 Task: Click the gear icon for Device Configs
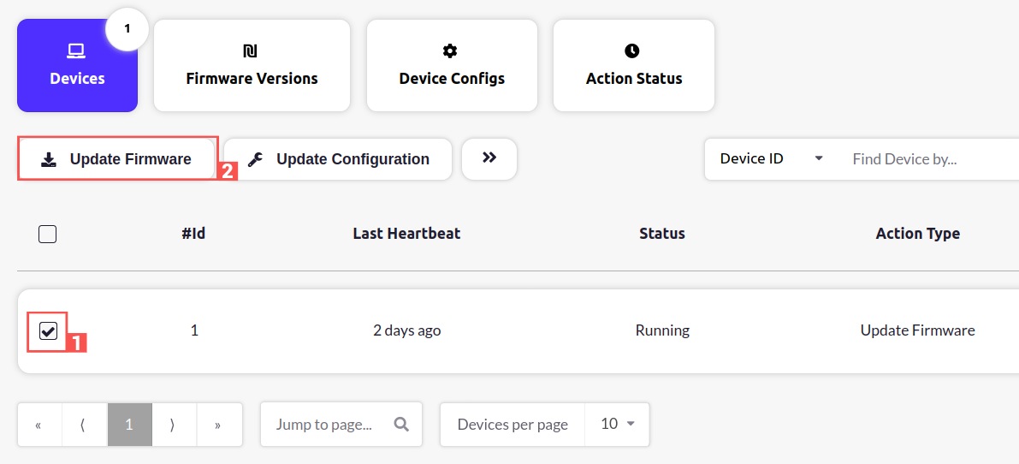451,51
